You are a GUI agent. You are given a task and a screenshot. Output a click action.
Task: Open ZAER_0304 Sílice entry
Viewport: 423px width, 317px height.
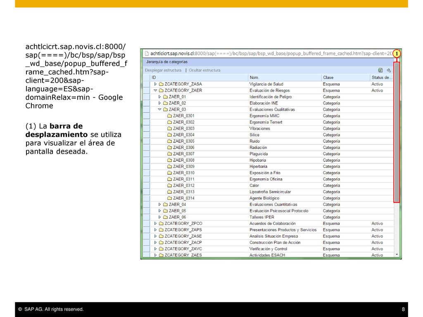coord(184,135)
